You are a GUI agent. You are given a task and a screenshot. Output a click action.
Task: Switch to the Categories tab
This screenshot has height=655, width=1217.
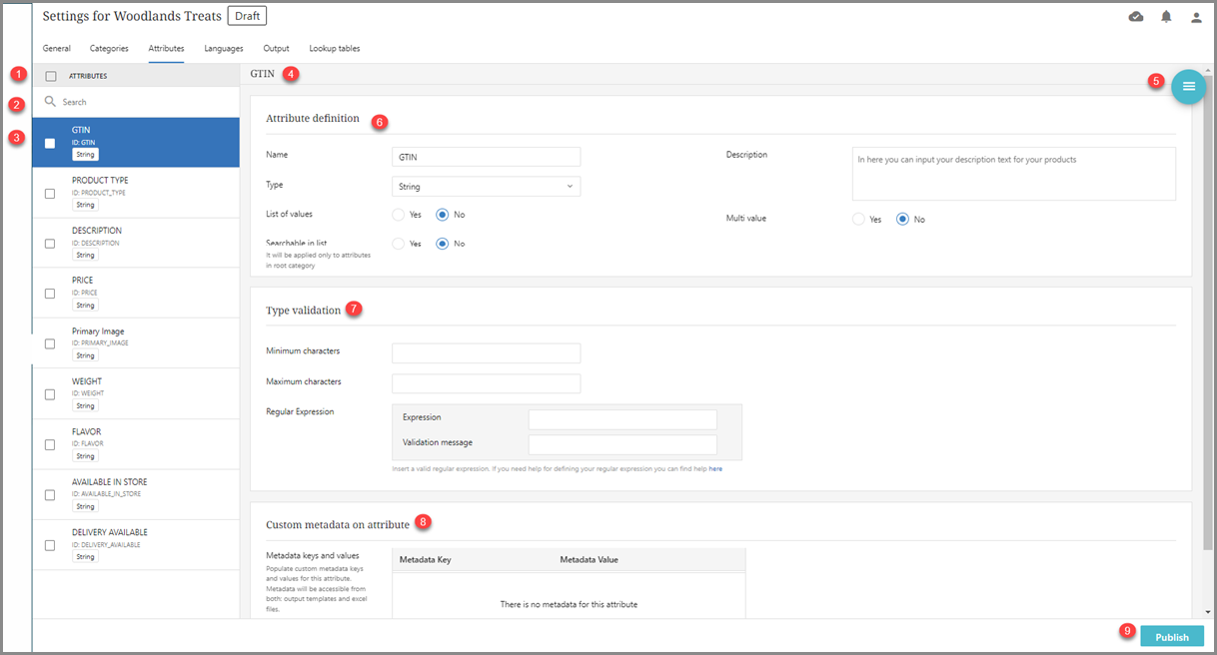pyautogui.click(x=109, y=48)
